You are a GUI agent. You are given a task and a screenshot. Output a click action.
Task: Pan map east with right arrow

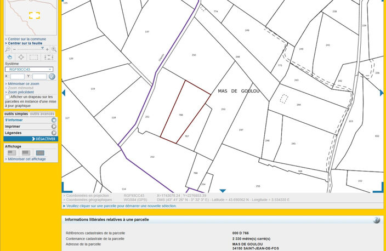tap(382, 93)
